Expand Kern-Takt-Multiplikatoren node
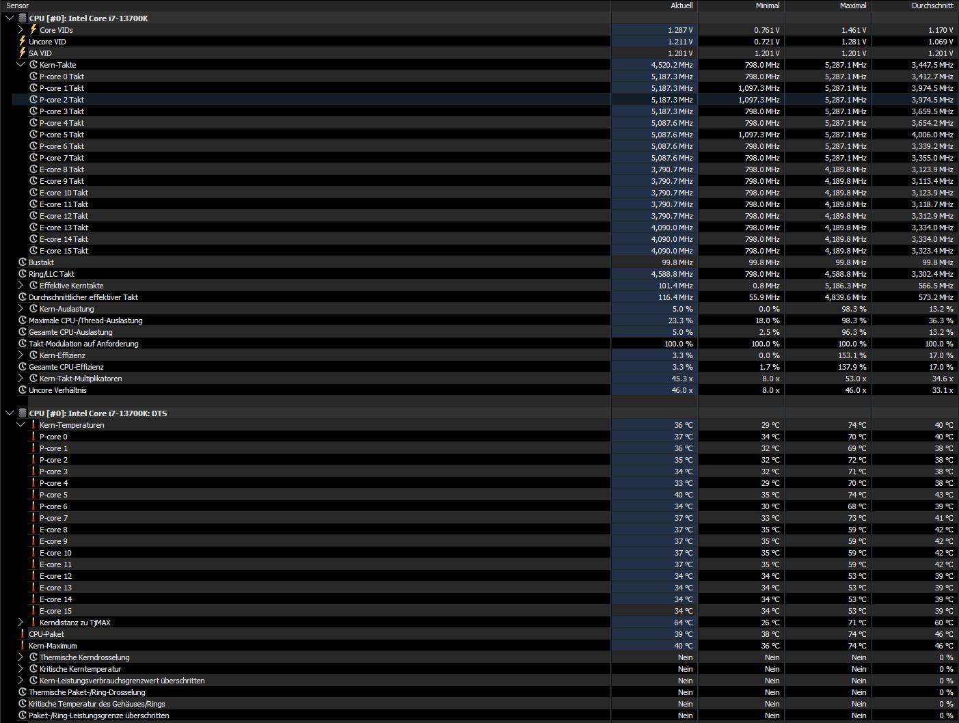959x723 pixels. 21,379
